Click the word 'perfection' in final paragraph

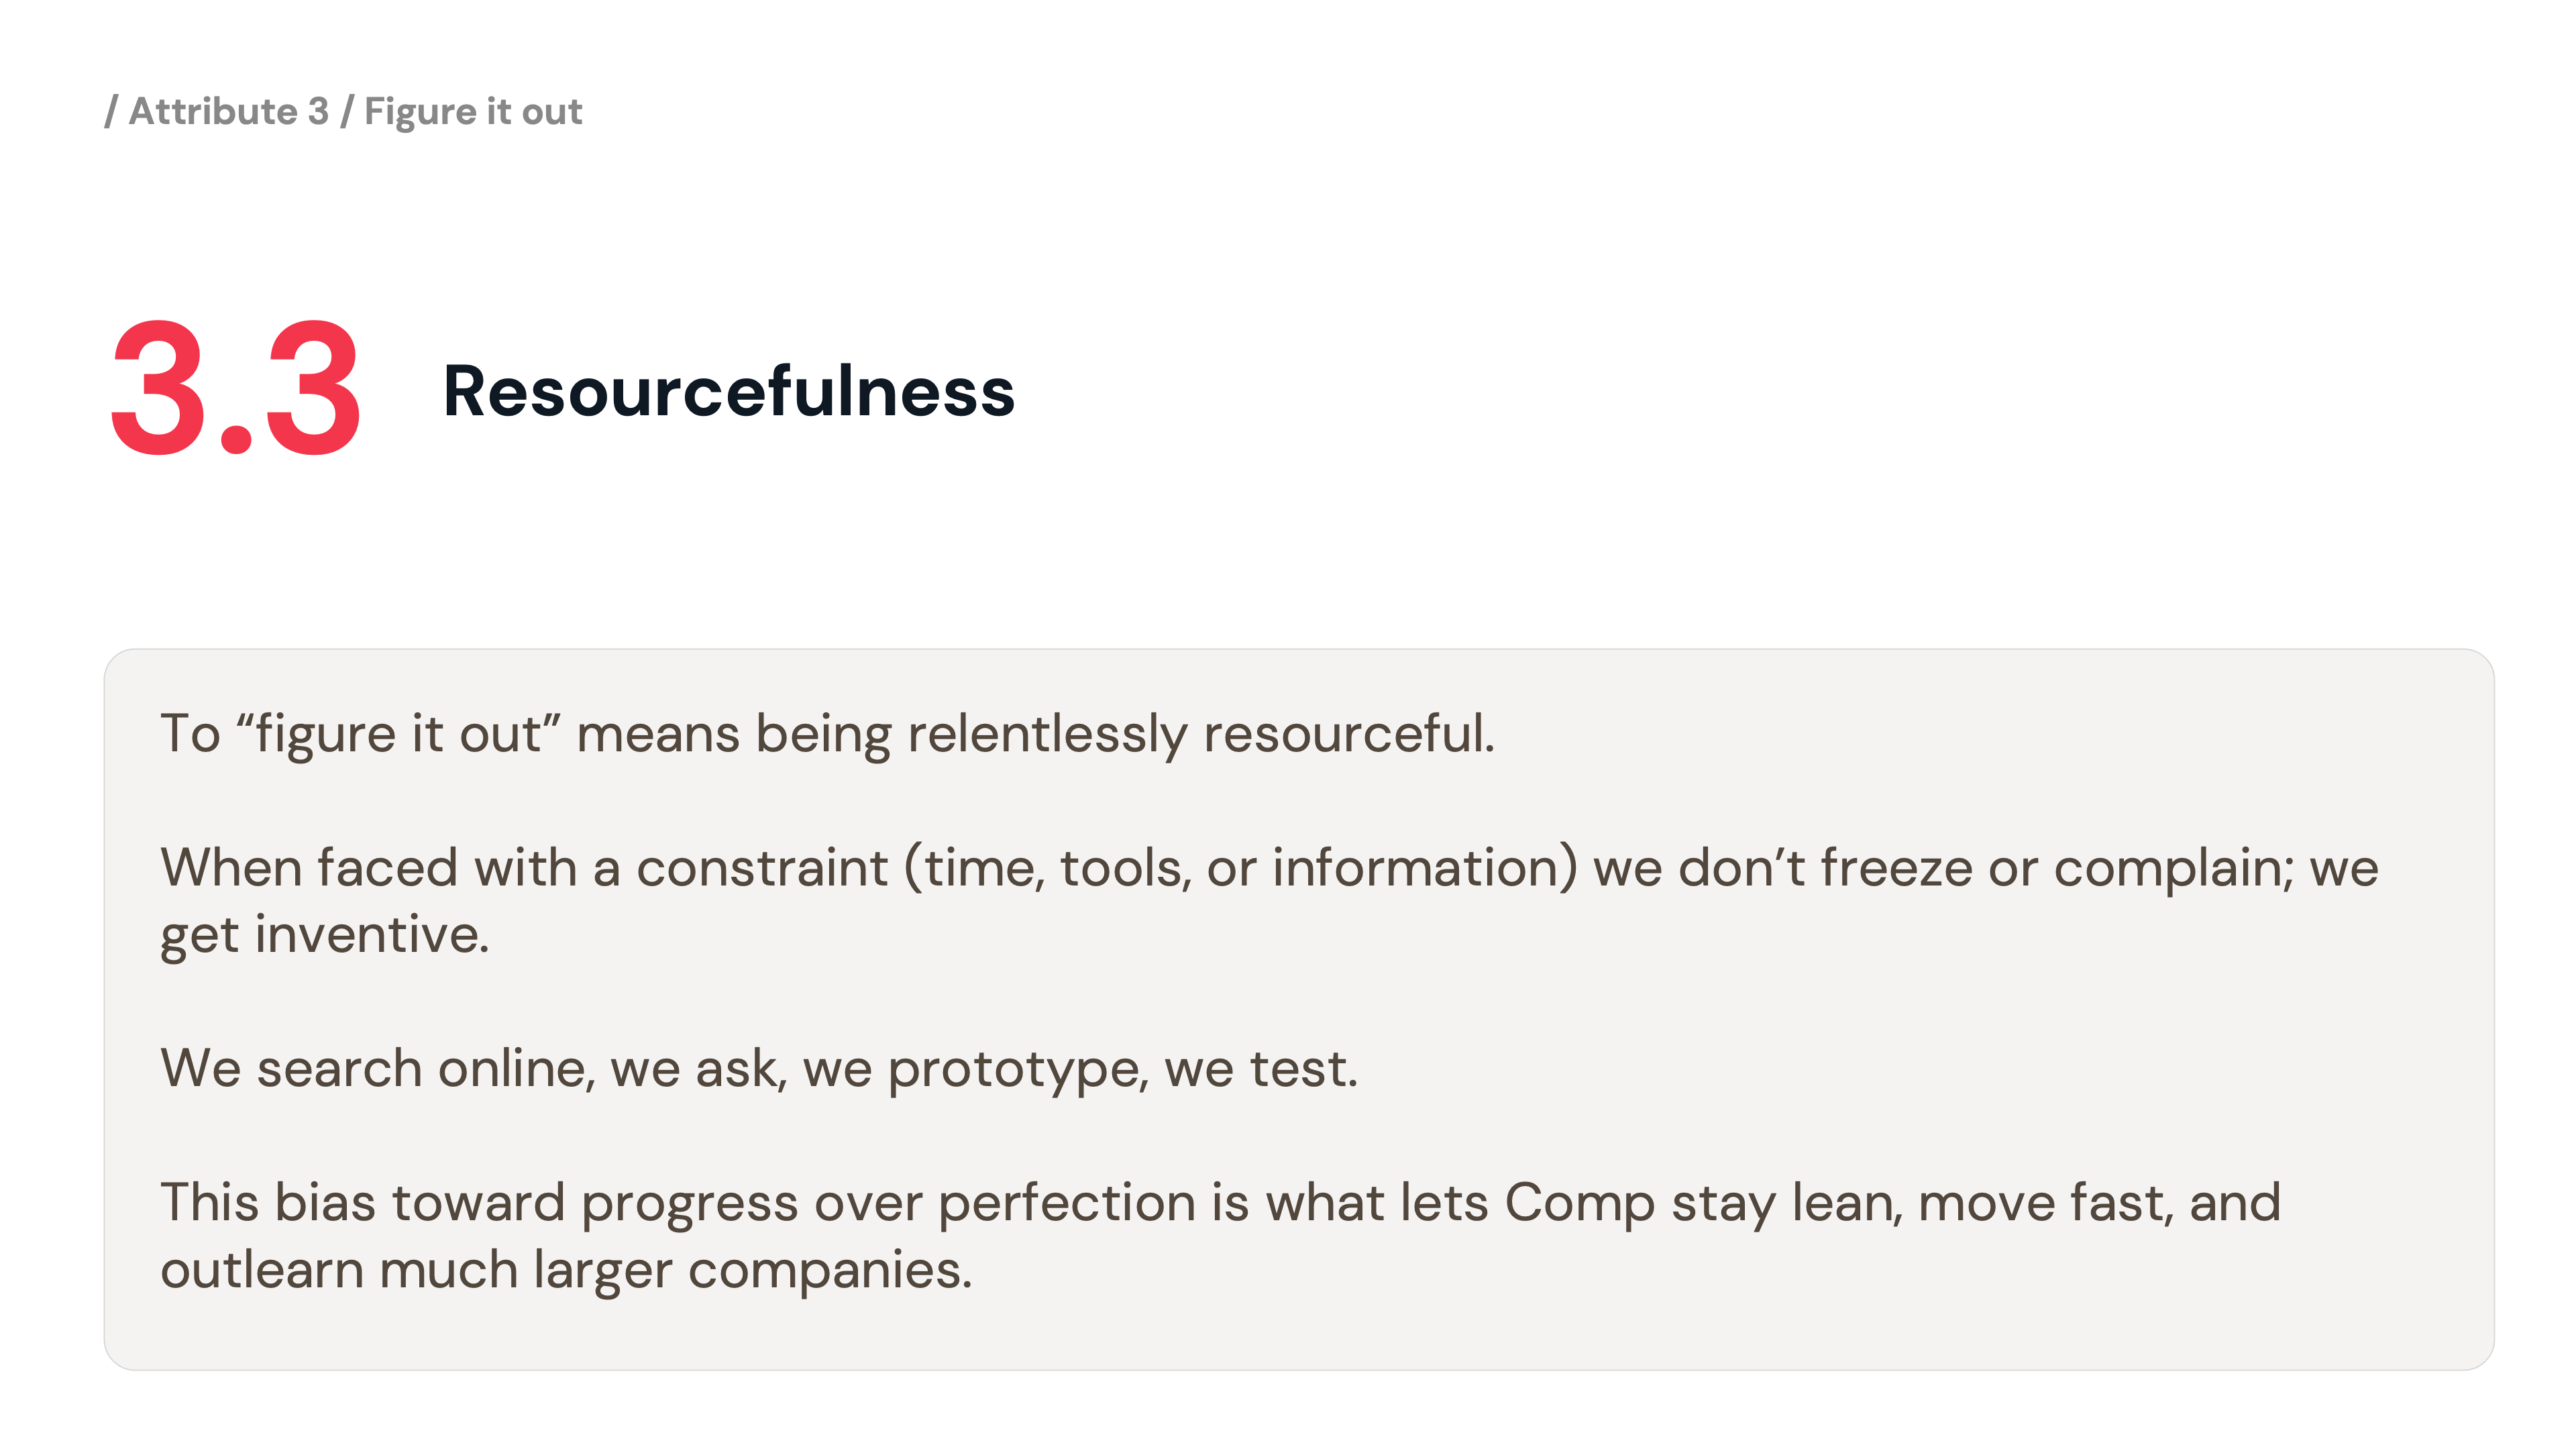pyautogui.click(x=1066, y=1203)
